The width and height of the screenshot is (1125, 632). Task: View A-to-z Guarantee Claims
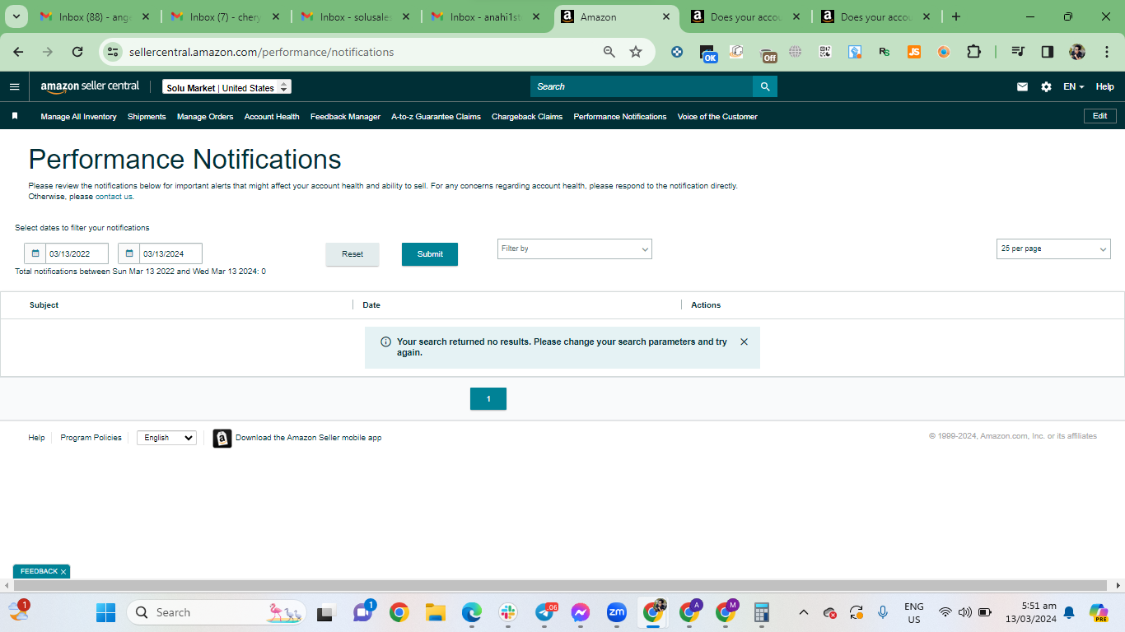(436, 117)
